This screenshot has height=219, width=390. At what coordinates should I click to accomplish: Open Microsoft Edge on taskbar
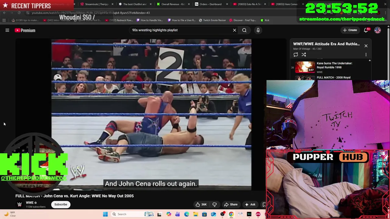pyautogui.click(x=186, y=214)
